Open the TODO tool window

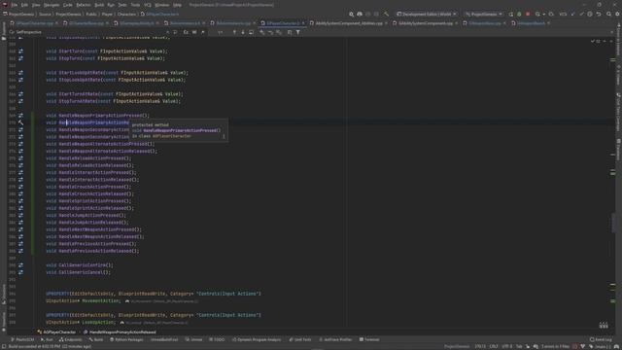point(217,339)
